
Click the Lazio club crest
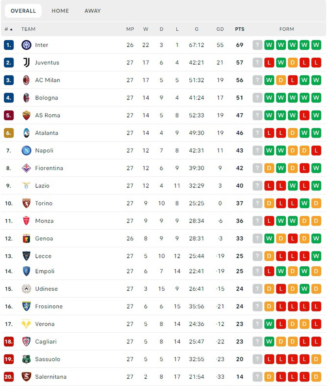pos(25,186)
